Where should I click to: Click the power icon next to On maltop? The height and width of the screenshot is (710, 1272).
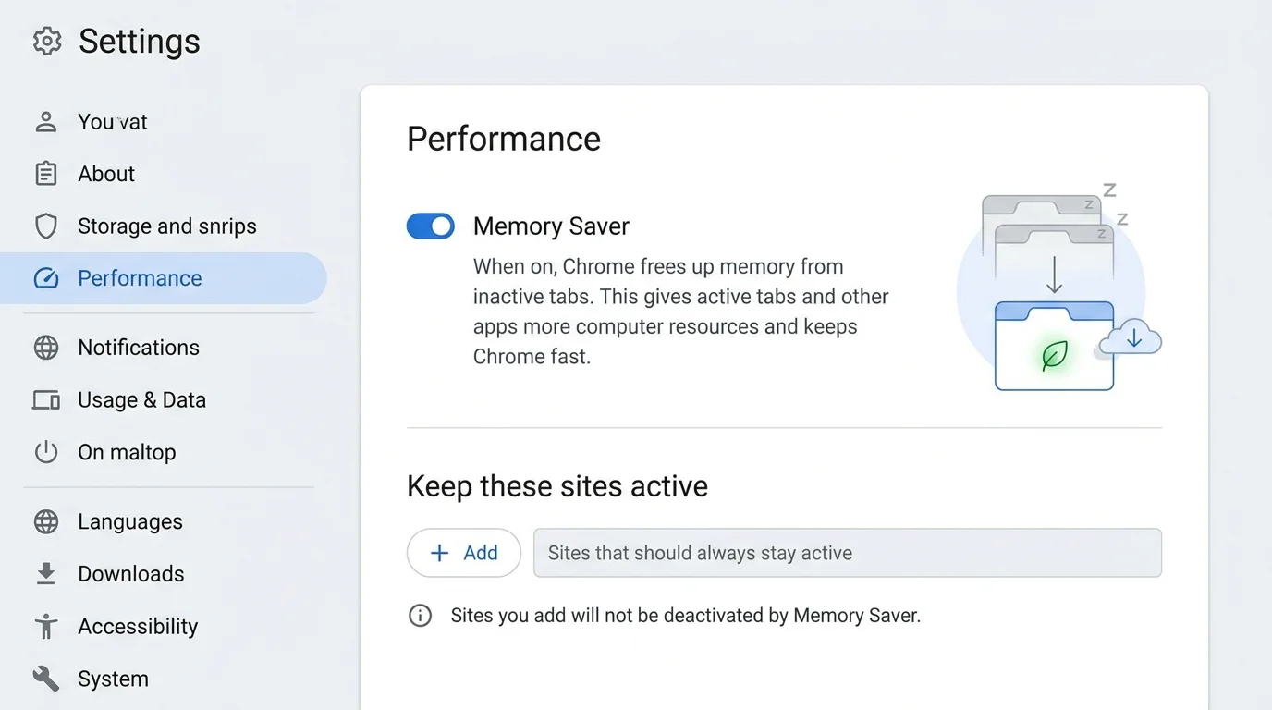[x=46, y=452]
